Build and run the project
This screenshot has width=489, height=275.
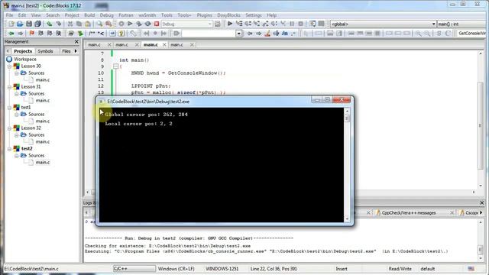coord(139,24)
